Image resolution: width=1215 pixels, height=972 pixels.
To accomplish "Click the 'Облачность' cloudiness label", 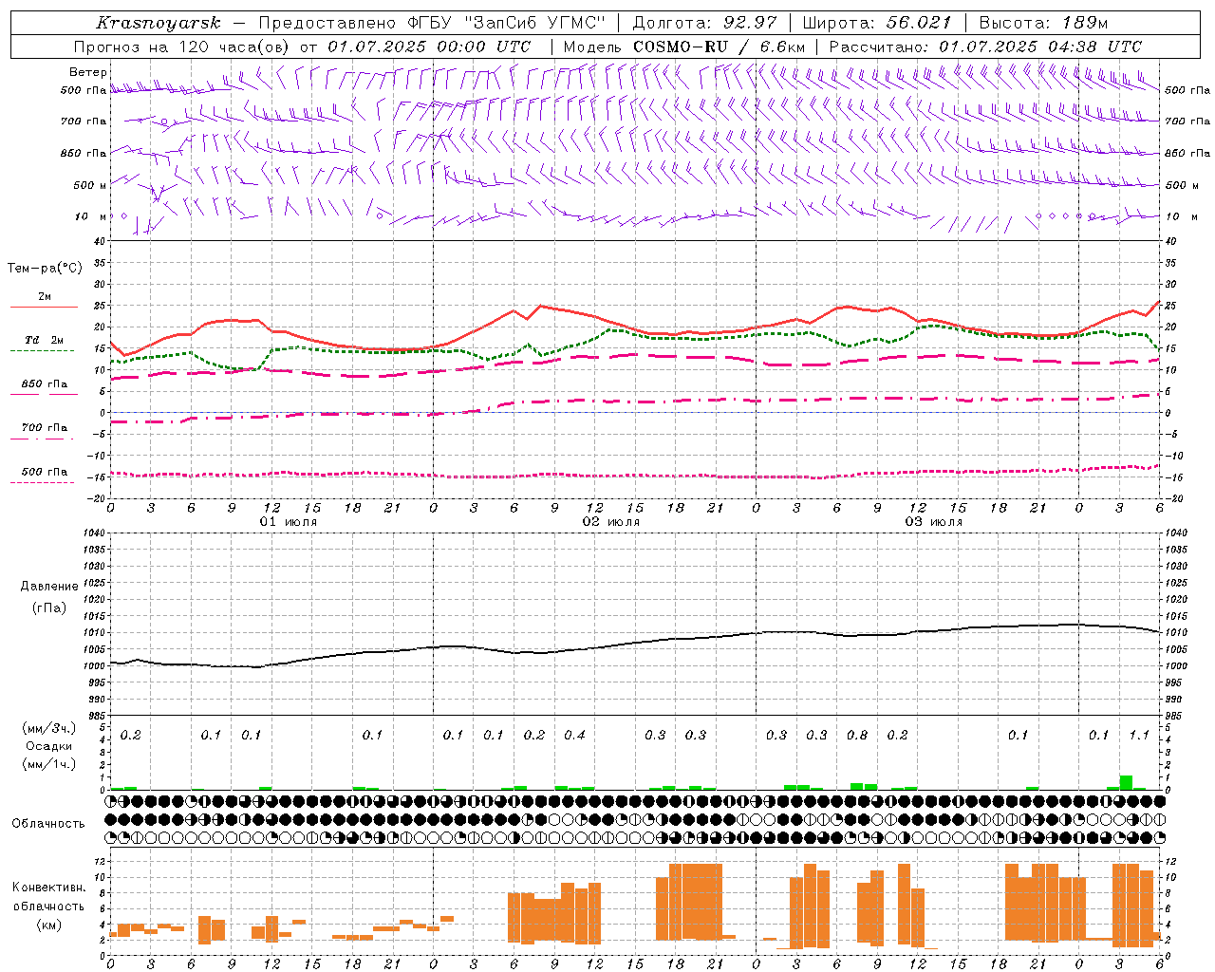I will (x=48, y=823).
